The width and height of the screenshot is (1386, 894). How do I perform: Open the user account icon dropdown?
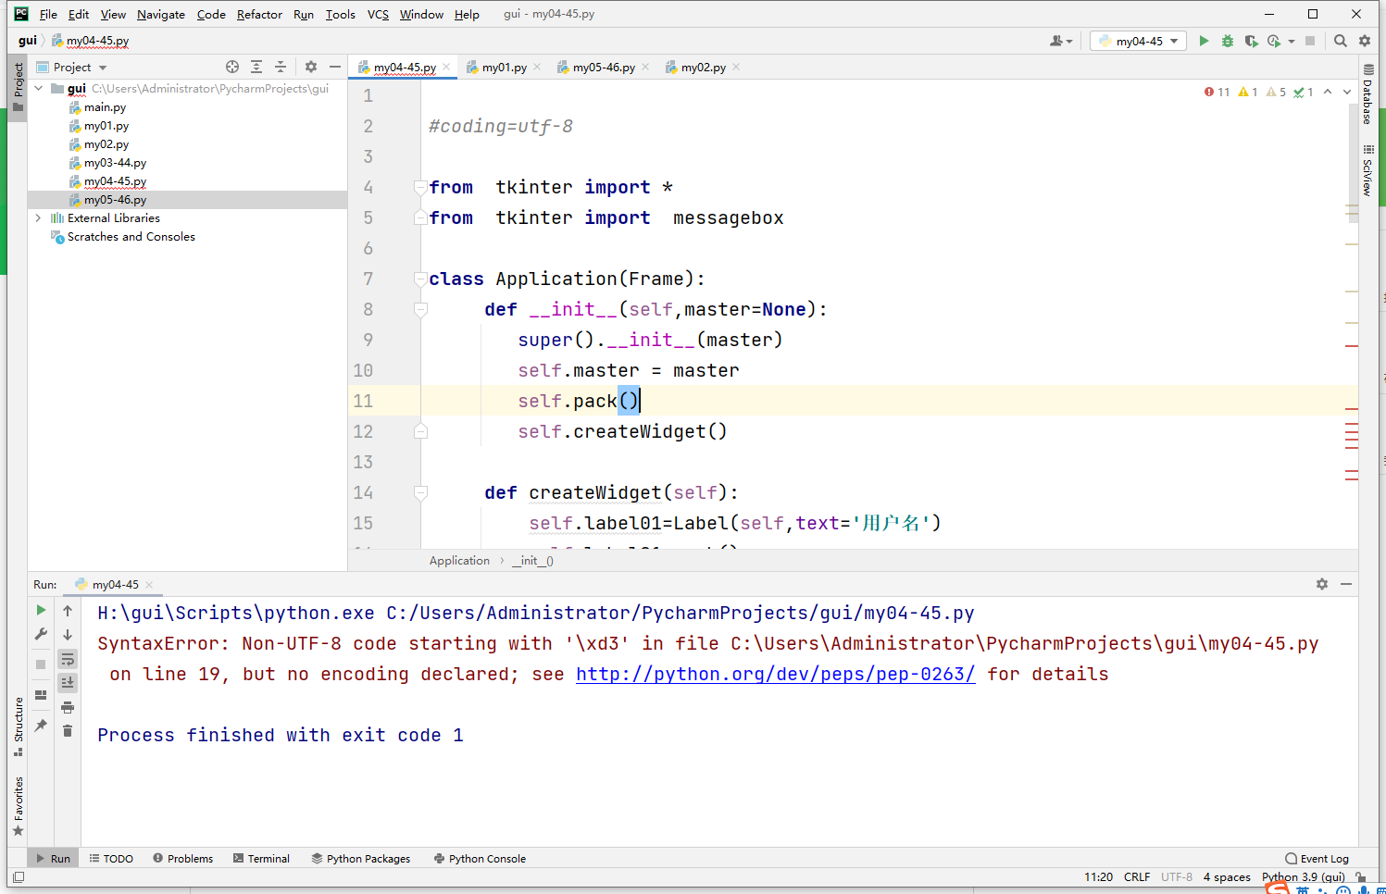[x=1061, y=41]
